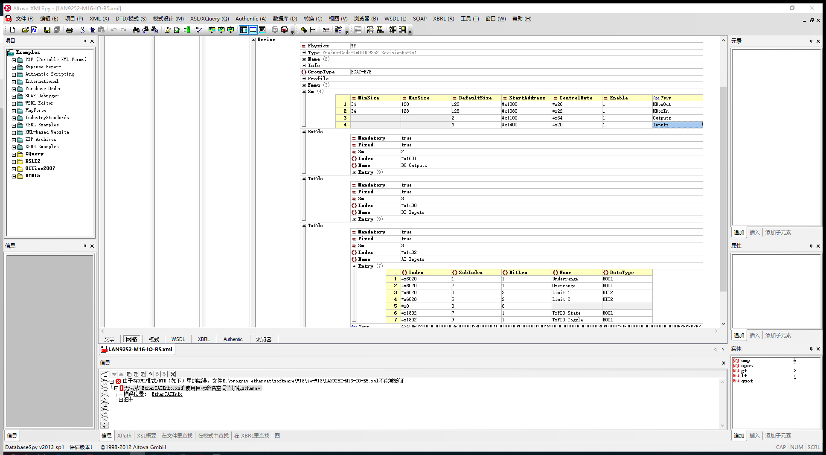Collapse the RxPdo section arrow
Image resolution: width=826 pixels, height=455 pixels.
click(x=304, y=131)
